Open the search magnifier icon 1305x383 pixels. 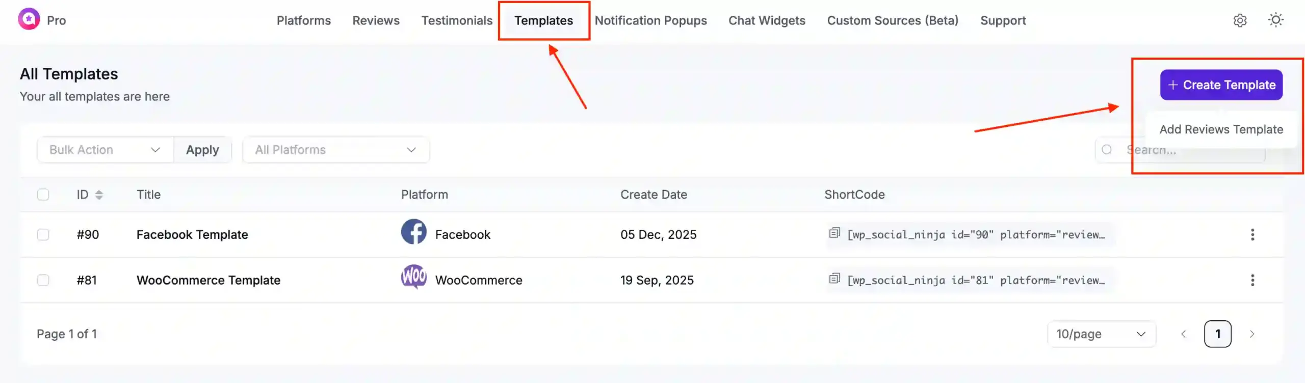pyautogui.click(x=1107, y=150)
